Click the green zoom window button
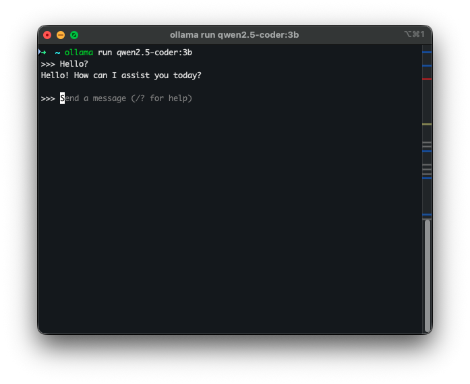This screenshot has width=470, height=384. pyautogui.click(x=74, y=35)
